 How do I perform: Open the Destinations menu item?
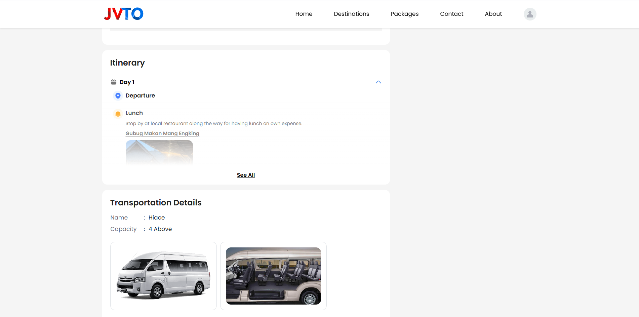[x=351, y=14]
